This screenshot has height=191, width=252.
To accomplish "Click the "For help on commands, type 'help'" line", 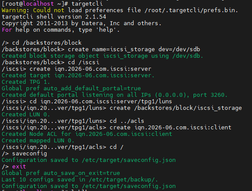I will coord(61,30).
